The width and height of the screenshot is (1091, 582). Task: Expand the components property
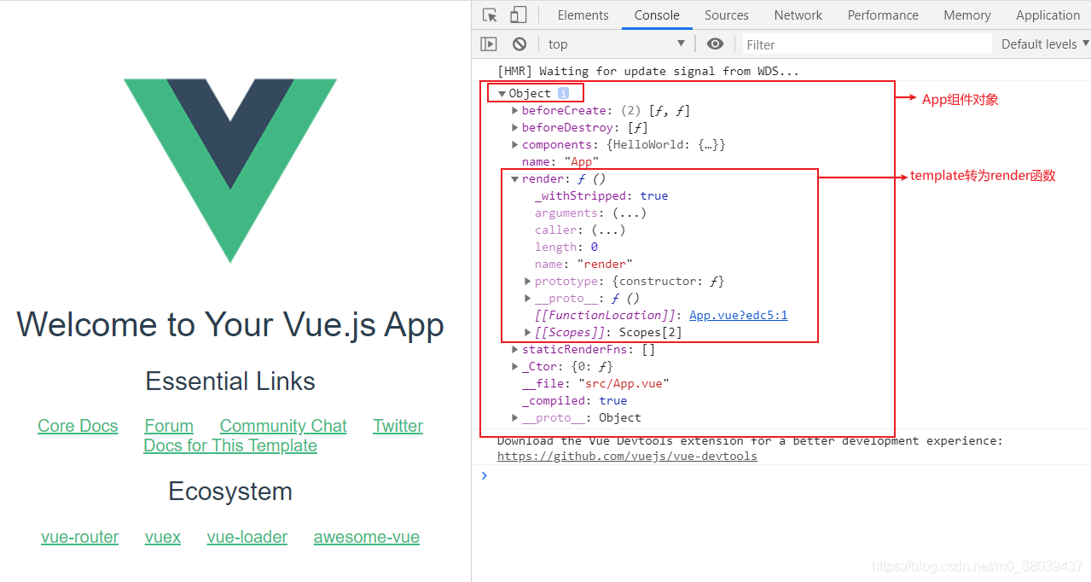pos(515,145)
